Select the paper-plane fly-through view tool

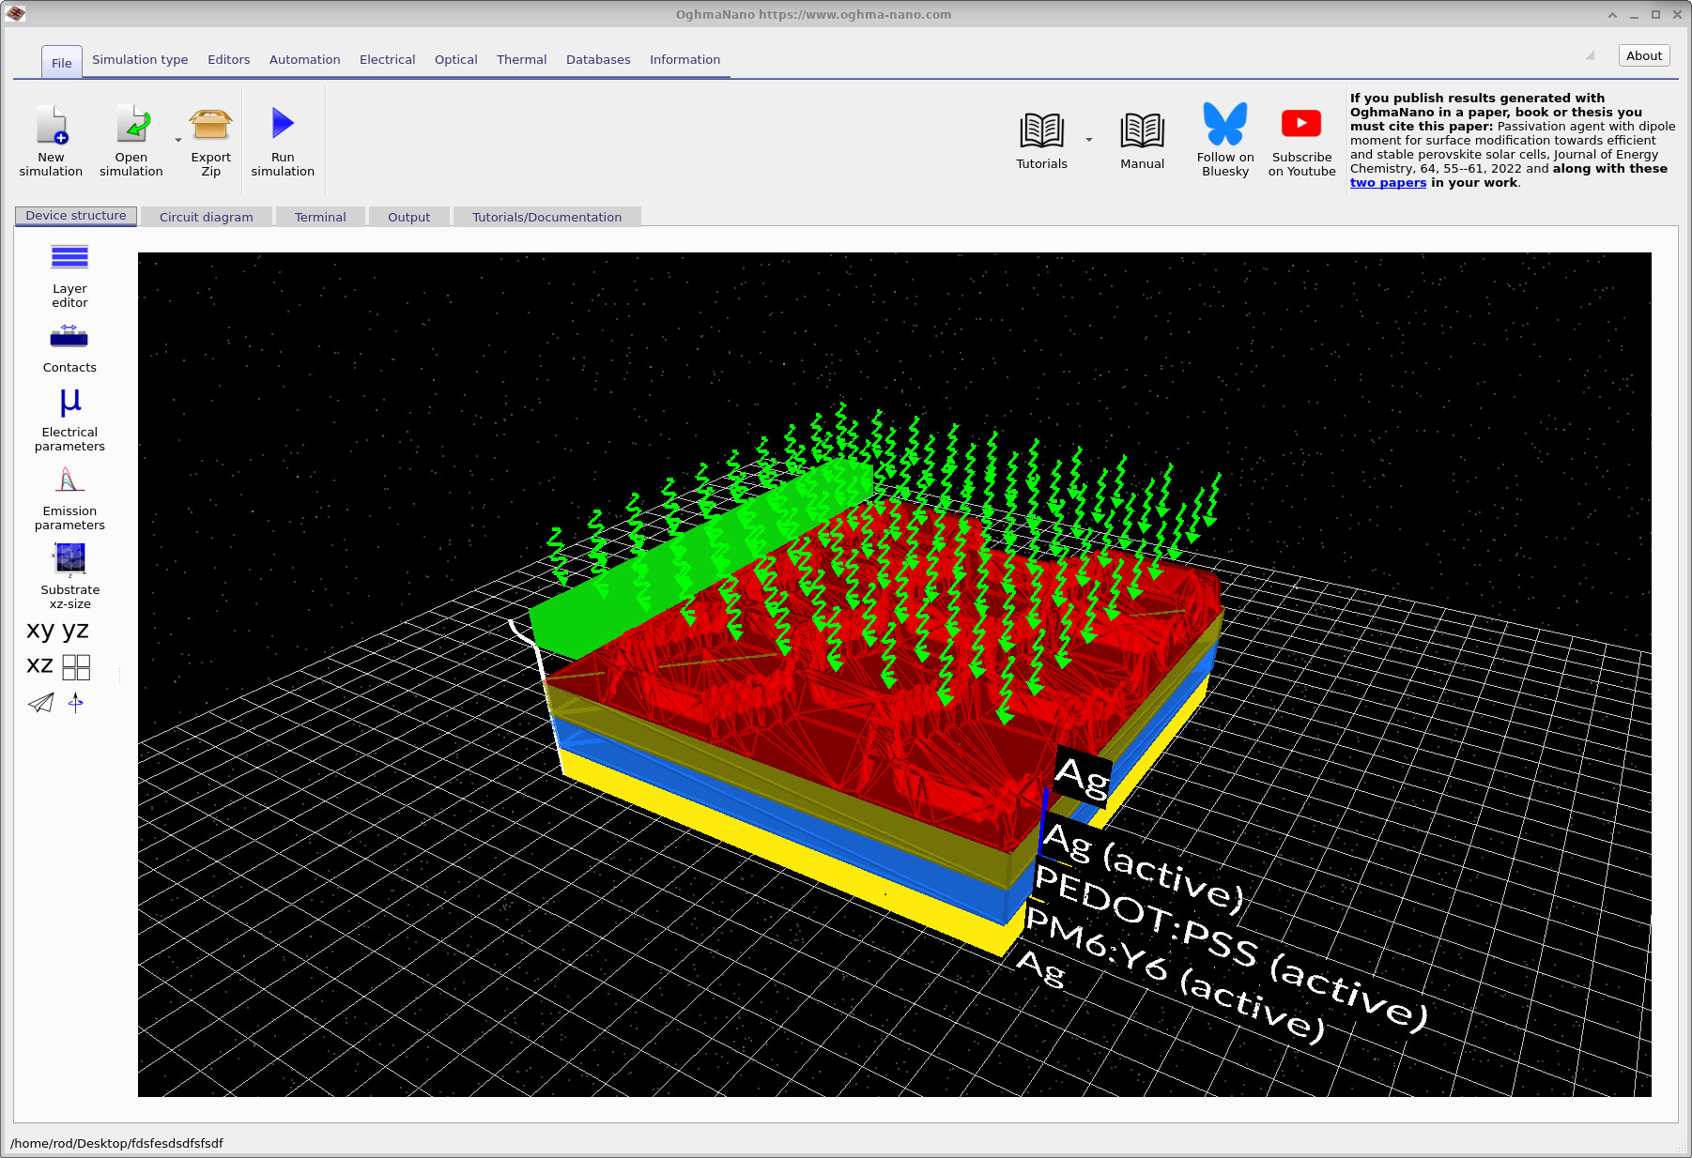point(39,703)
